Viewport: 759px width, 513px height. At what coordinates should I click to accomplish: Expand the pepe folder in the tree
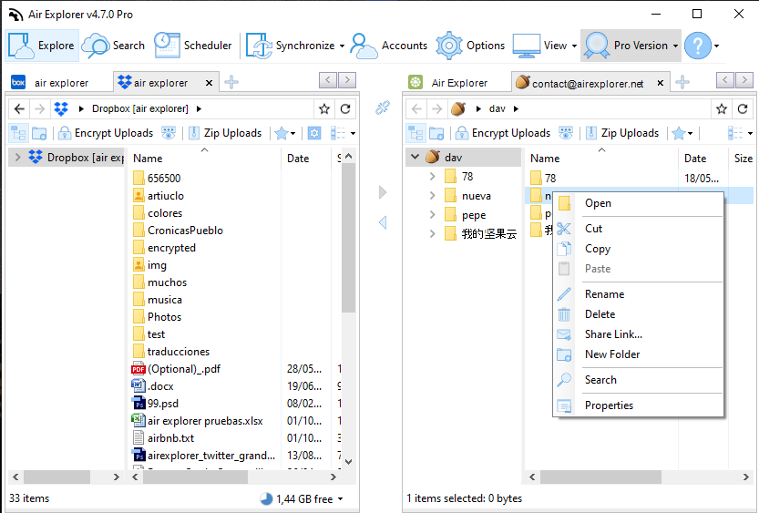(432, 214)
